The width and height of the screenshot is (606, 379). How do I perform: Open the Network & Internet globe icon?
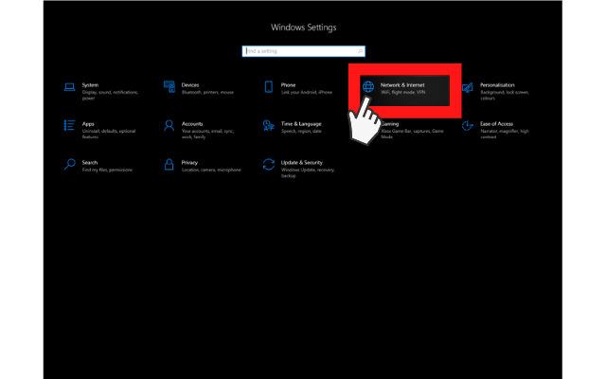coord(368,87)
